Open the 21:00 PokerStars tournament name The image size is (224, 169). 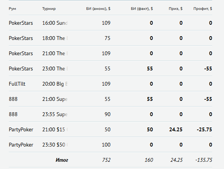point(55,53)
